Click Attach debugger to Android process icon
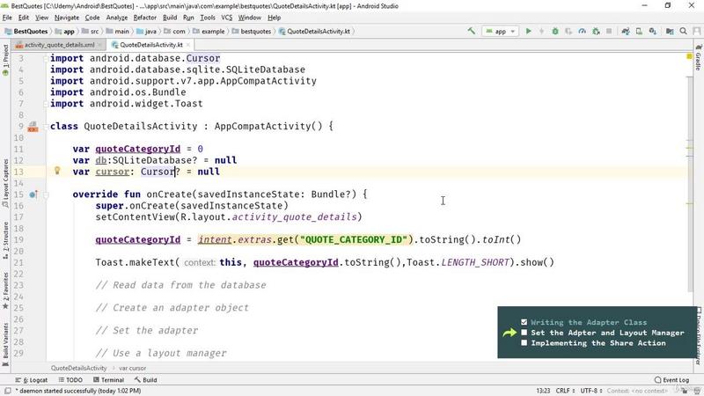The image size is (704, 396). pos(597,31)
